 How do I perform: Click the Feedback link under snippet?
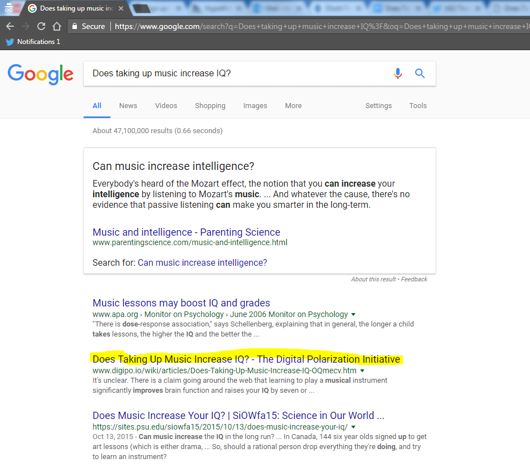click(414, 279)
